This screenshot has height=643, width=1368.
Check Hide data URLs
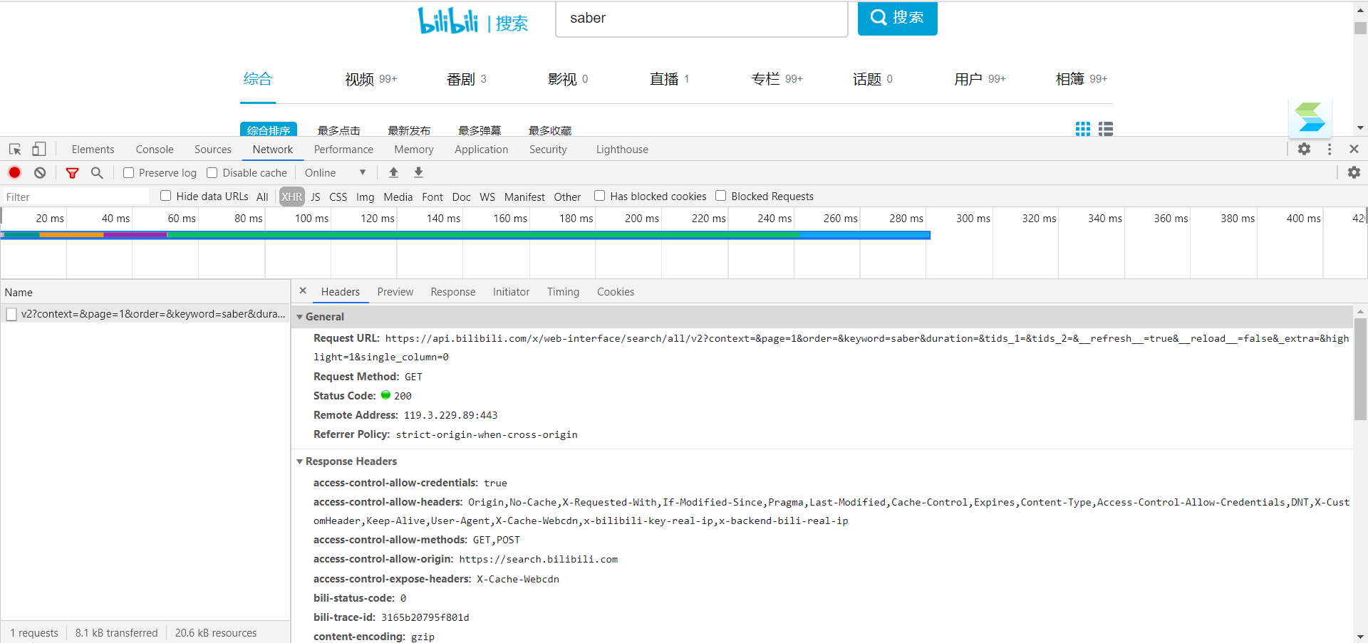coord(165,196)
